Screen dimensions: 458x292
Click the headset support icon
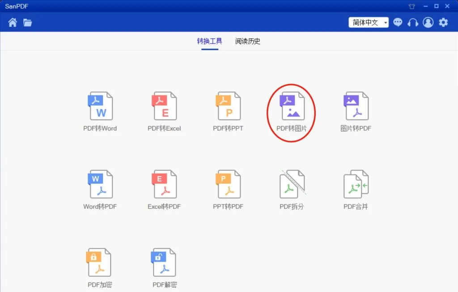pos(413,22)
